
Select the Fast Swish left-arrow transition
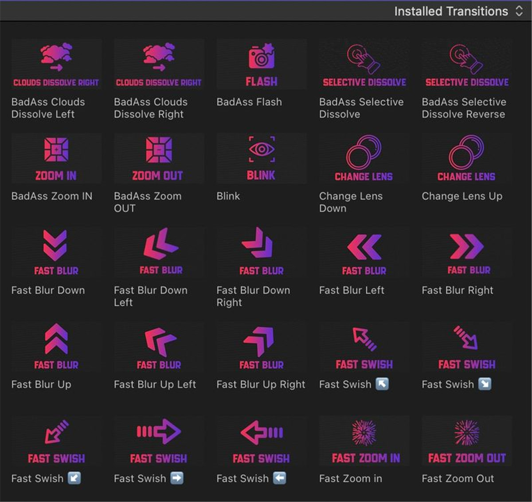[261, 440]
